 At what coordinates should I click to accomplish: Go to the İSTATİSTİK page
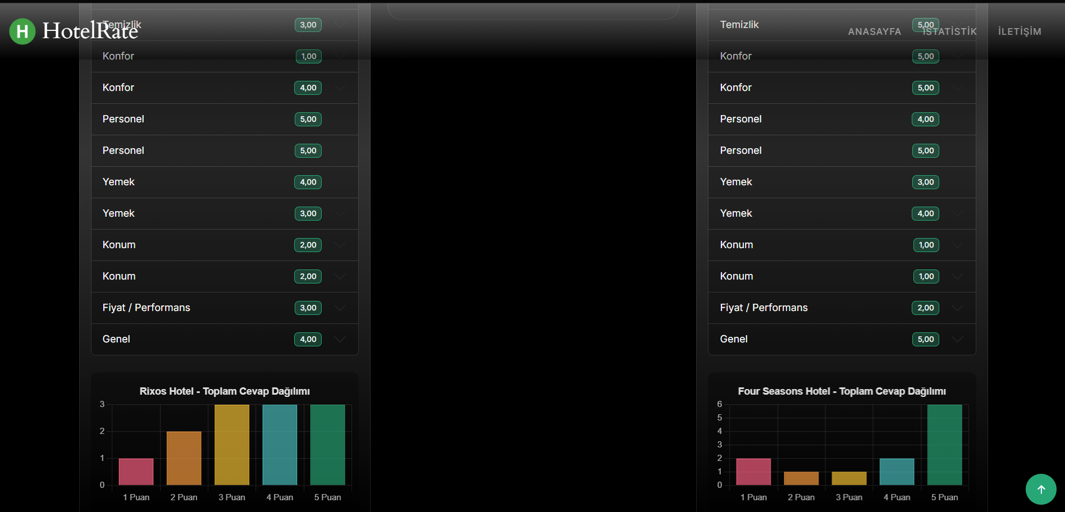950,31
